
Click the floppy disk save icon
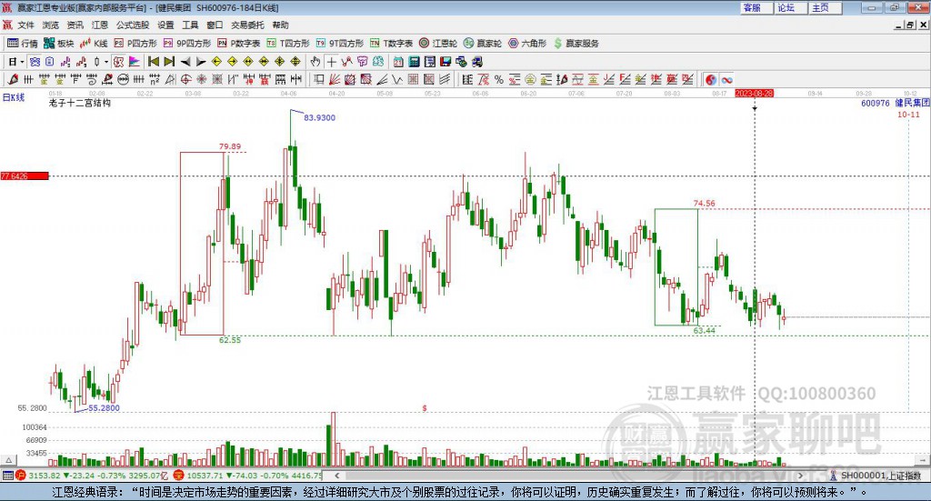point(445,62)
